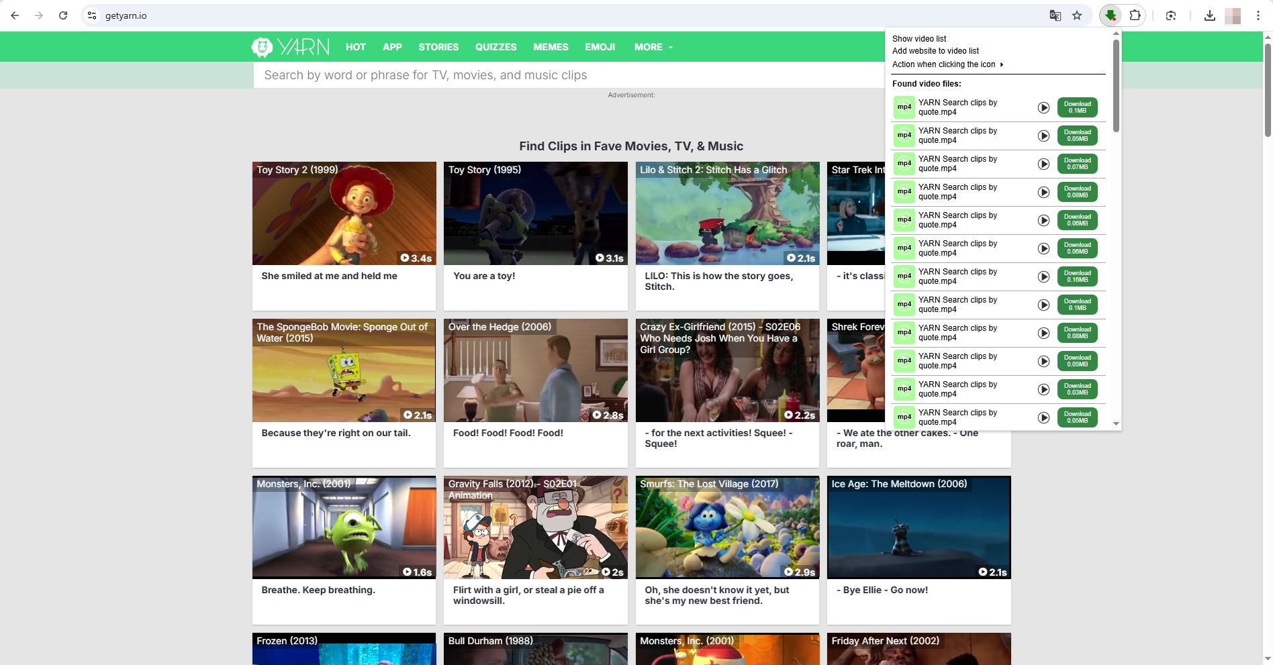1273x665 pixels.
Task: Click the YARN logo
Action: click(x=291, y=47)
